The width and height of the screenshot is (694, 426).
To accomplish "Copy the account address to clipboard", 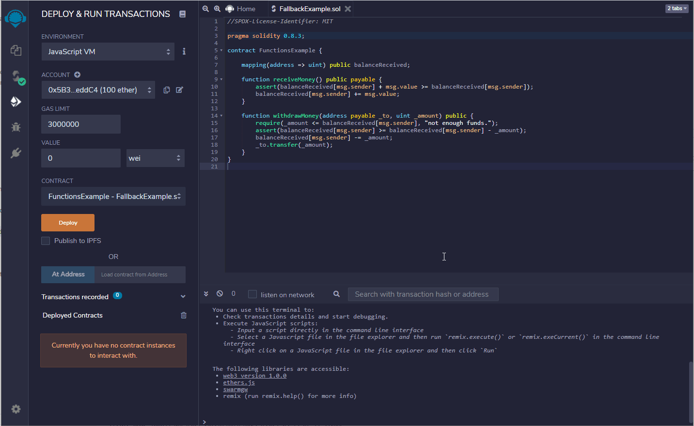I will click(x=167, y=90).
